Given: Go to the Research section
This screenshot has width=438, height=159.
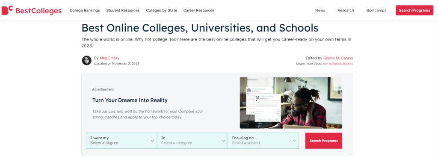Looking at the screenshot, I should pyautogui.click(x=346, y=10).
